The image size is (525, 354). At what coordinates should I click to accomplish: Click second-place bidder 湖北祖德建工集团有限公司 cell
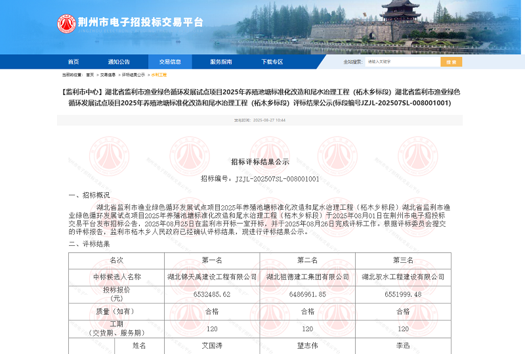pos(307,277)
